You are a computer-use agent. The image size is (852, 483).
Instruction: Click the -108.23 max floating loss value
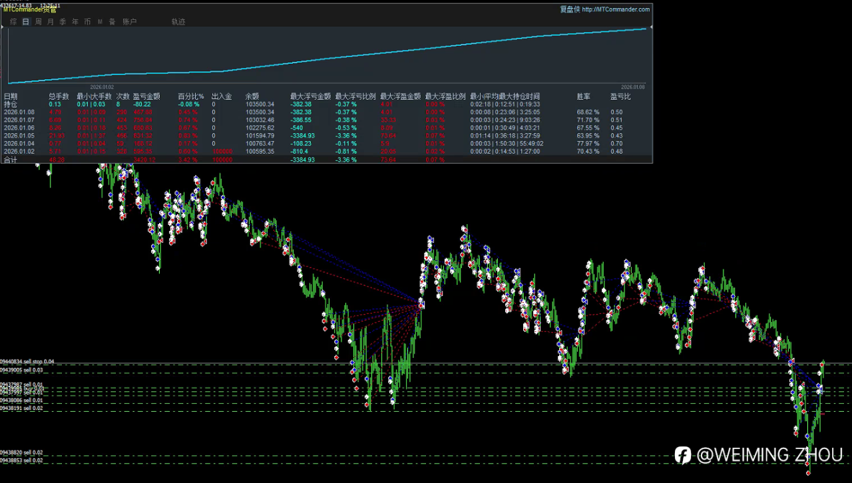coord(302,144)
